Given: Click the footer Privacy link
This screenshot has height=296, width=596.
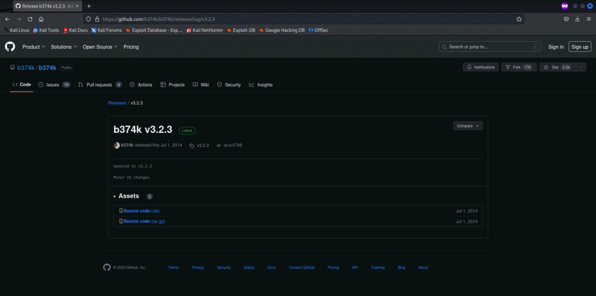Looking at the screenshot, I should coord(198,268).
